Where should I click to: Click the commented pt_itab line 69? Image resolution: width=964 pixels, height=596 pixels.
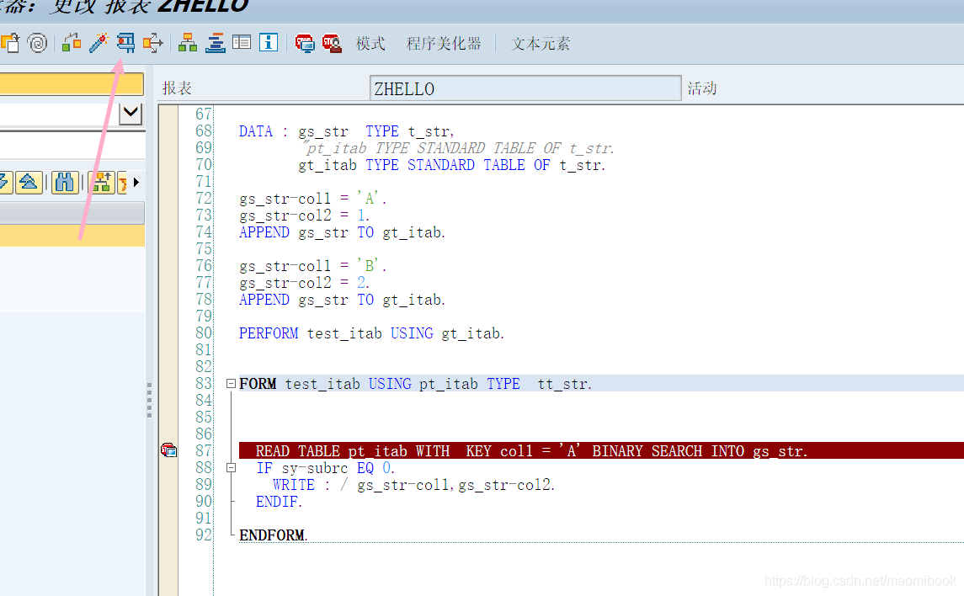tap(458, 148)
